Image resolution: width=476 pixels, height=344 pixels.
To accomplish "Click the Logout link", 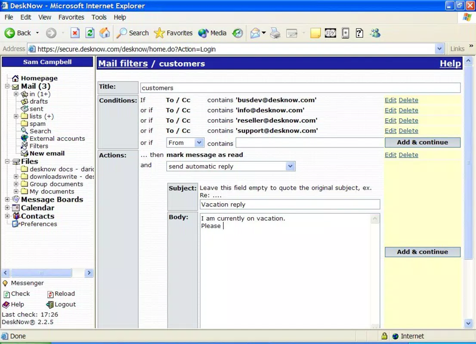I will click(x=65, y=304).
